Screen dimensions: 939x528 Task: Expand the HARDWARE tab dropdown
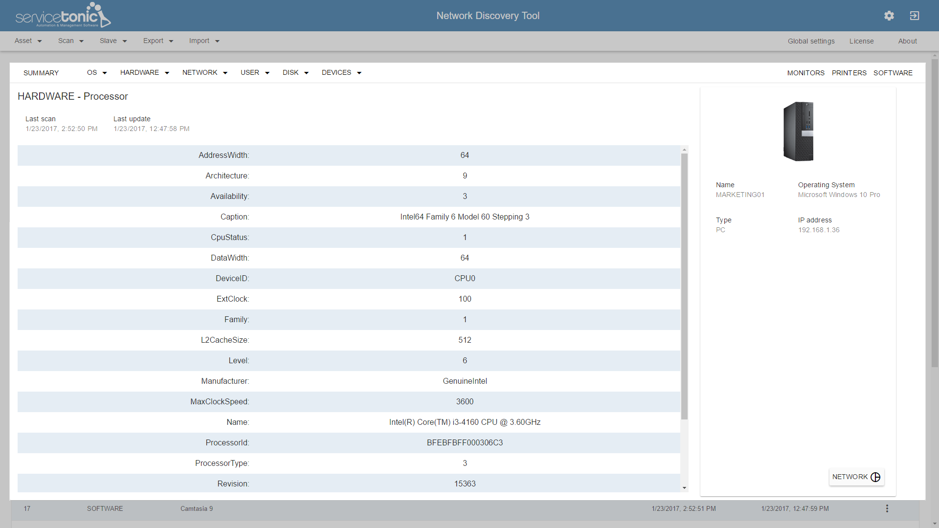tap(145, 73)
